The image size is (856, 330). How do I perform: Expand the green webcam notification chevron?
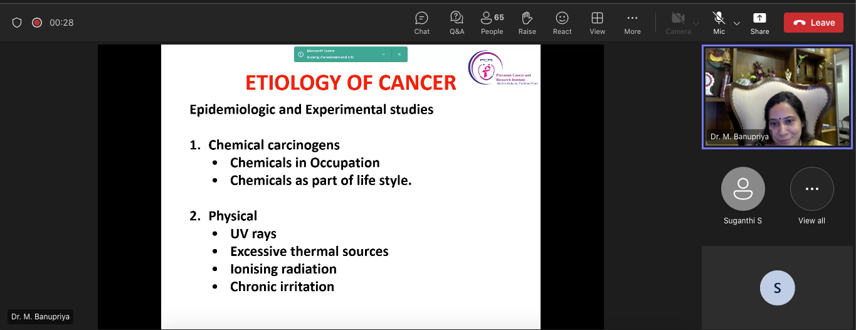[383, 55]
